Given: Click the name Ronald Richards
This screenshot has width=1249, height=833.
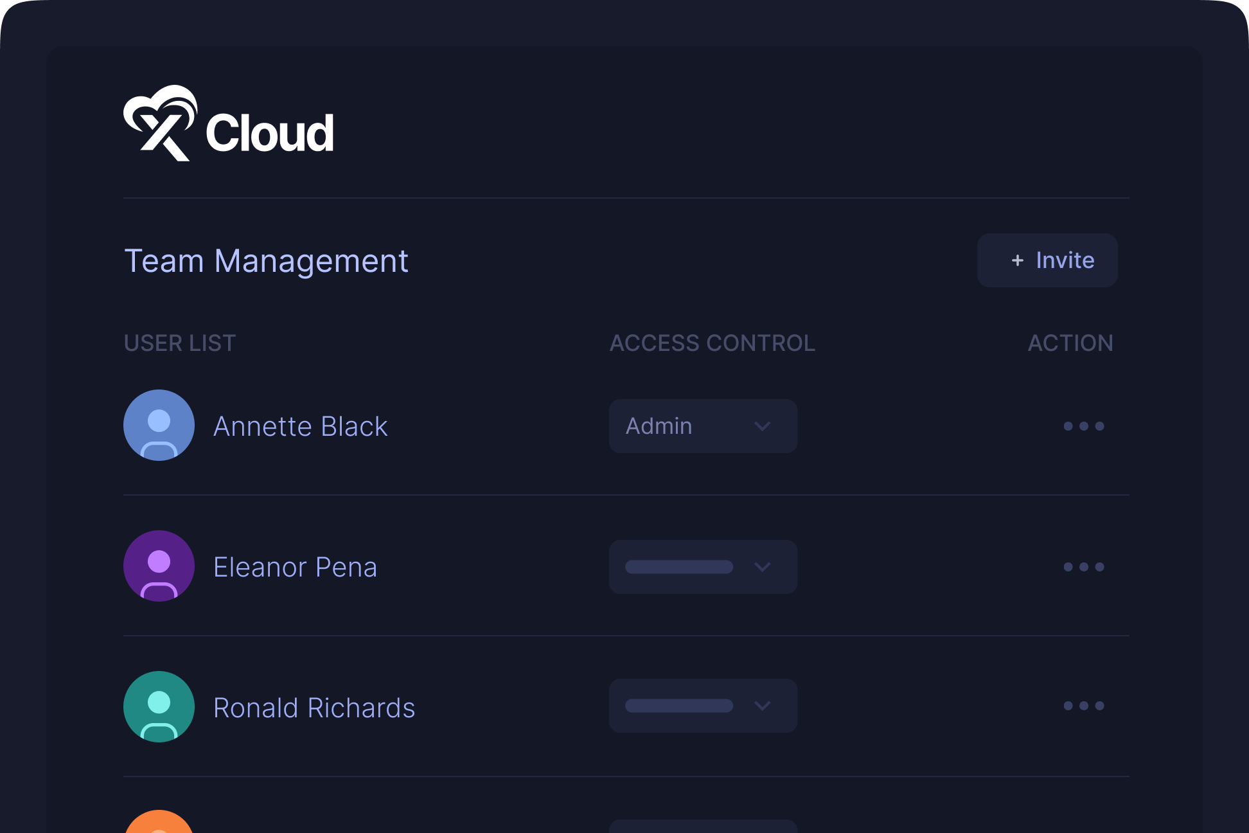Looking at the screenshot, I should pyautogui.click(x=314, y=708).
